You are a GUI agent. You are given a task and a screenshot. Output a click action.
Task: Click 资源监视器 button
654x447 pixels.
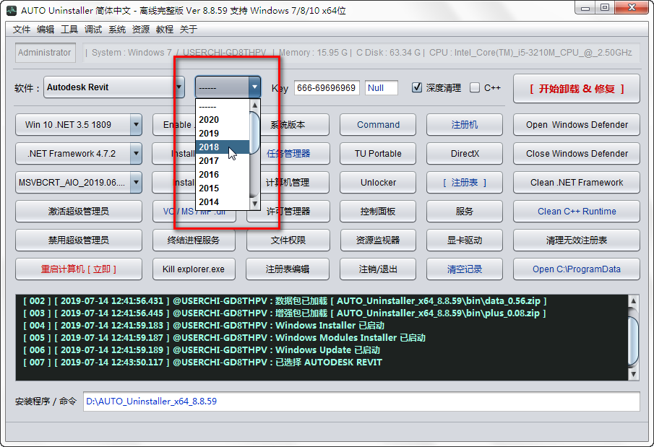coord(378,240)
